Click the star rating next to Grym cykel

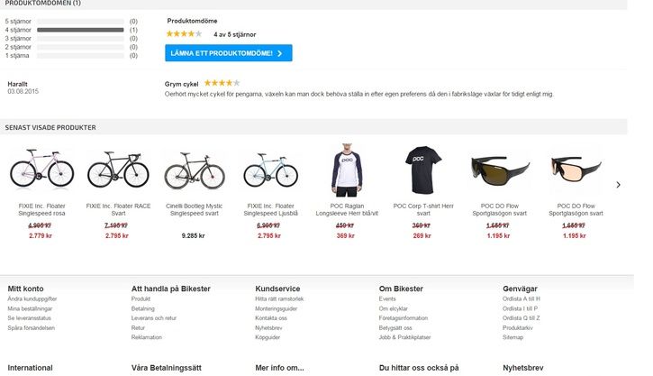[x=222, y=83]
